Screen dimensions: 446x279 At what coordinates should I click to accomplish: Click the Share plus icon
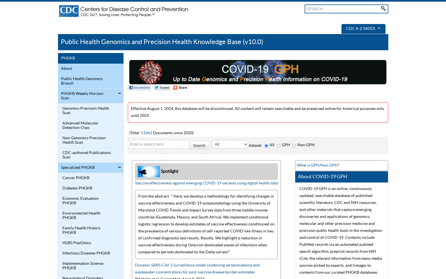pyautogui.click(x=175, y=88)
